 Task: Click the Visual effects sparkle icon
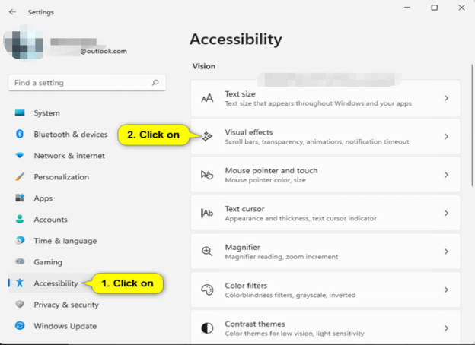coord(207,137)
